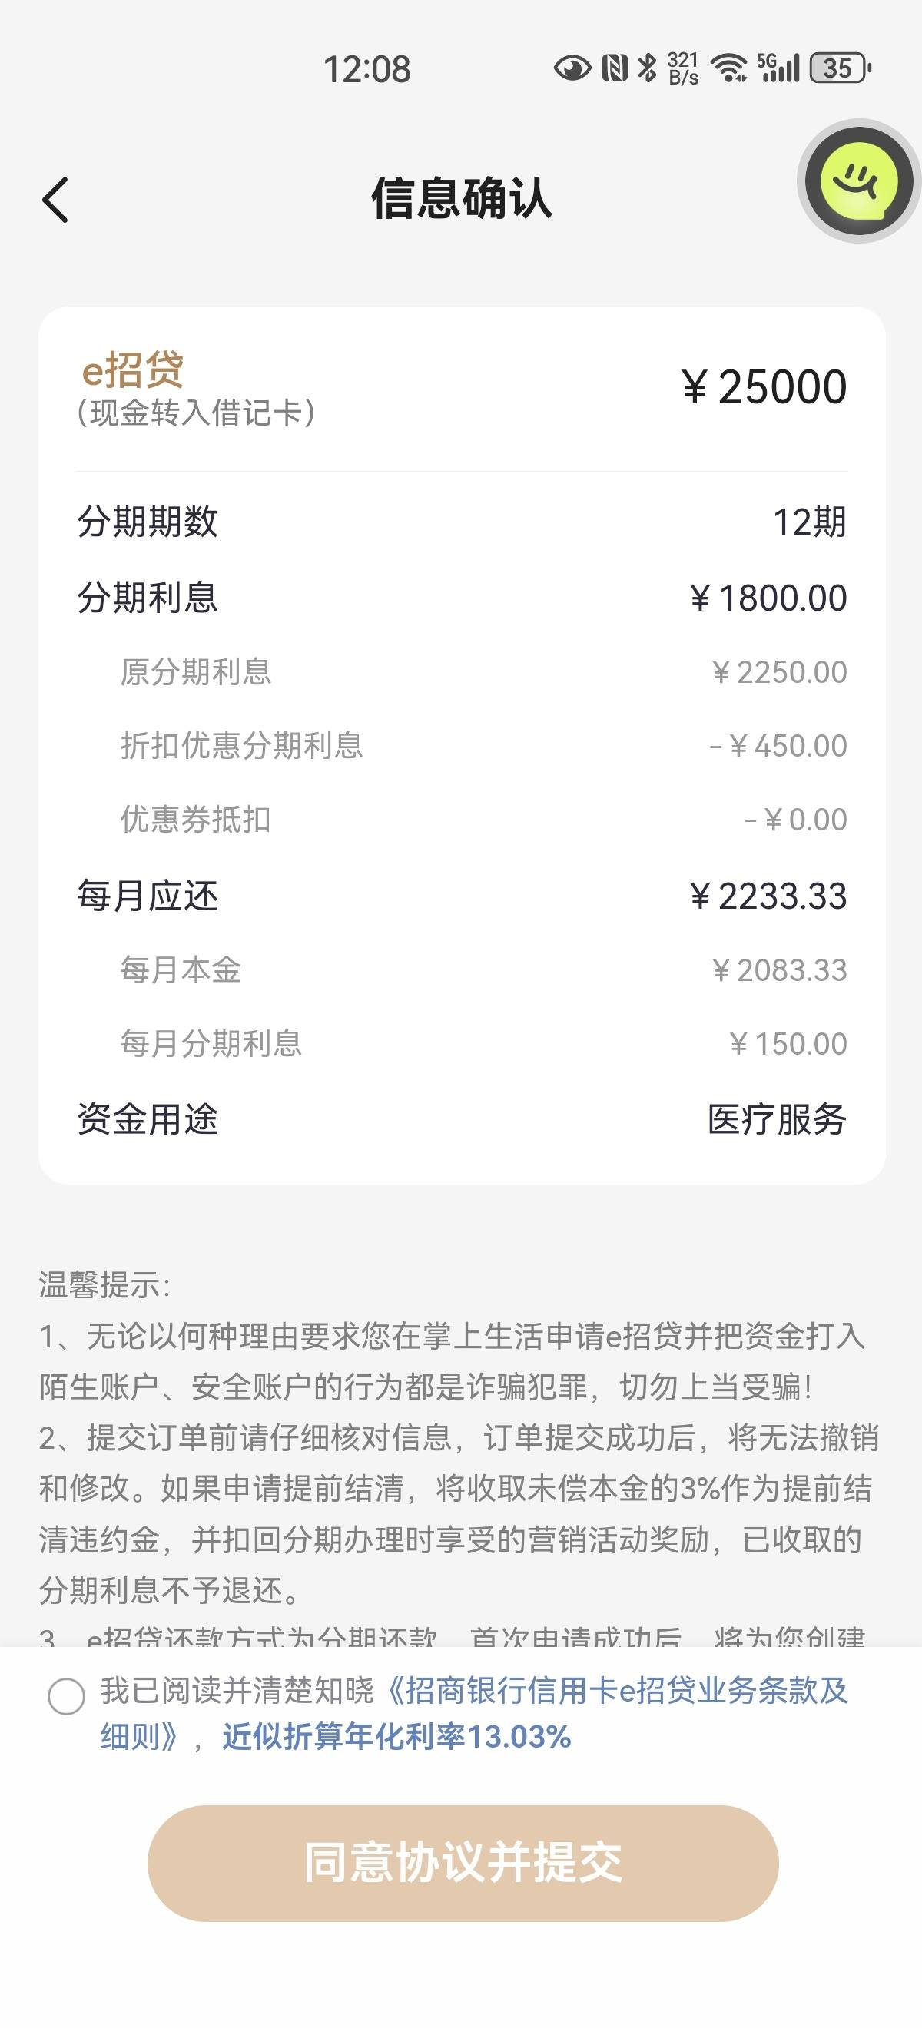Tap the 每月应还 ¥2233.33 row
Image resolution: width=922 pixels, height=2028 pixels.
[463, 895]
